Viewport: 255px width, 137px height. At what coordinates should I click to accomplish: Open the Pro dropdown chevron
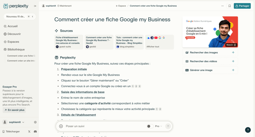(161, 126)
